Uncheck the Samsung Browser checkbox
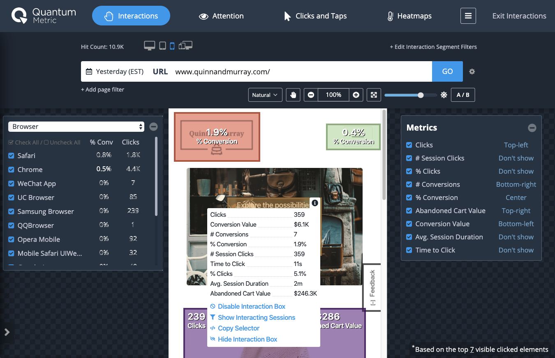Screen dimensions: 555x358 (11, 211)
